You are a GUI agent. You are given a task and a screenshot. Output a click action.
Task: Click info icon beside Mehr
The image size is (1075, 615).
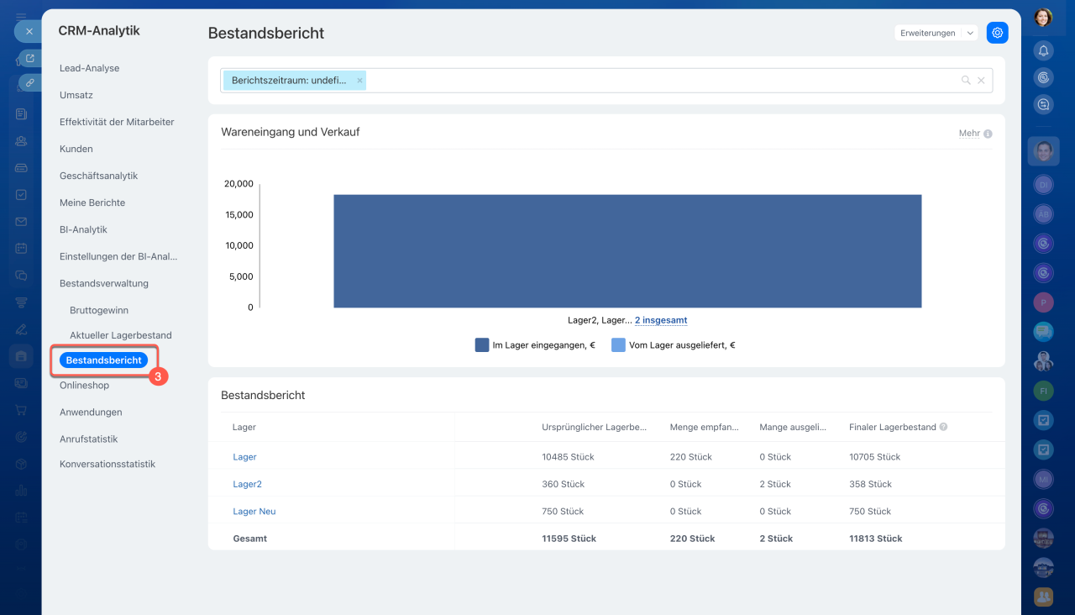point(988,134)
